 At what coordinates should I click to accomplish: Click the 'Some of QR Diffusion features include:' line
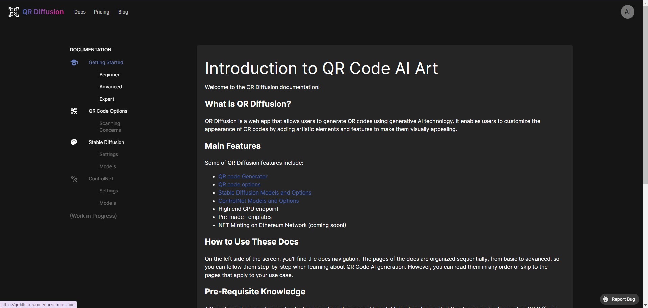click(254, 163)
